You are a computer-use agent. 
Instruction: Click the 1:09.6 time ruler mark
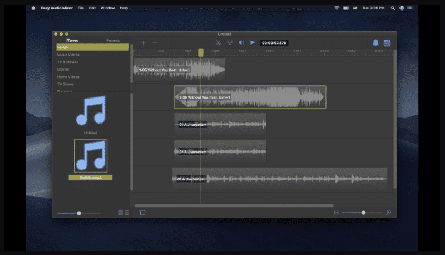215,51
